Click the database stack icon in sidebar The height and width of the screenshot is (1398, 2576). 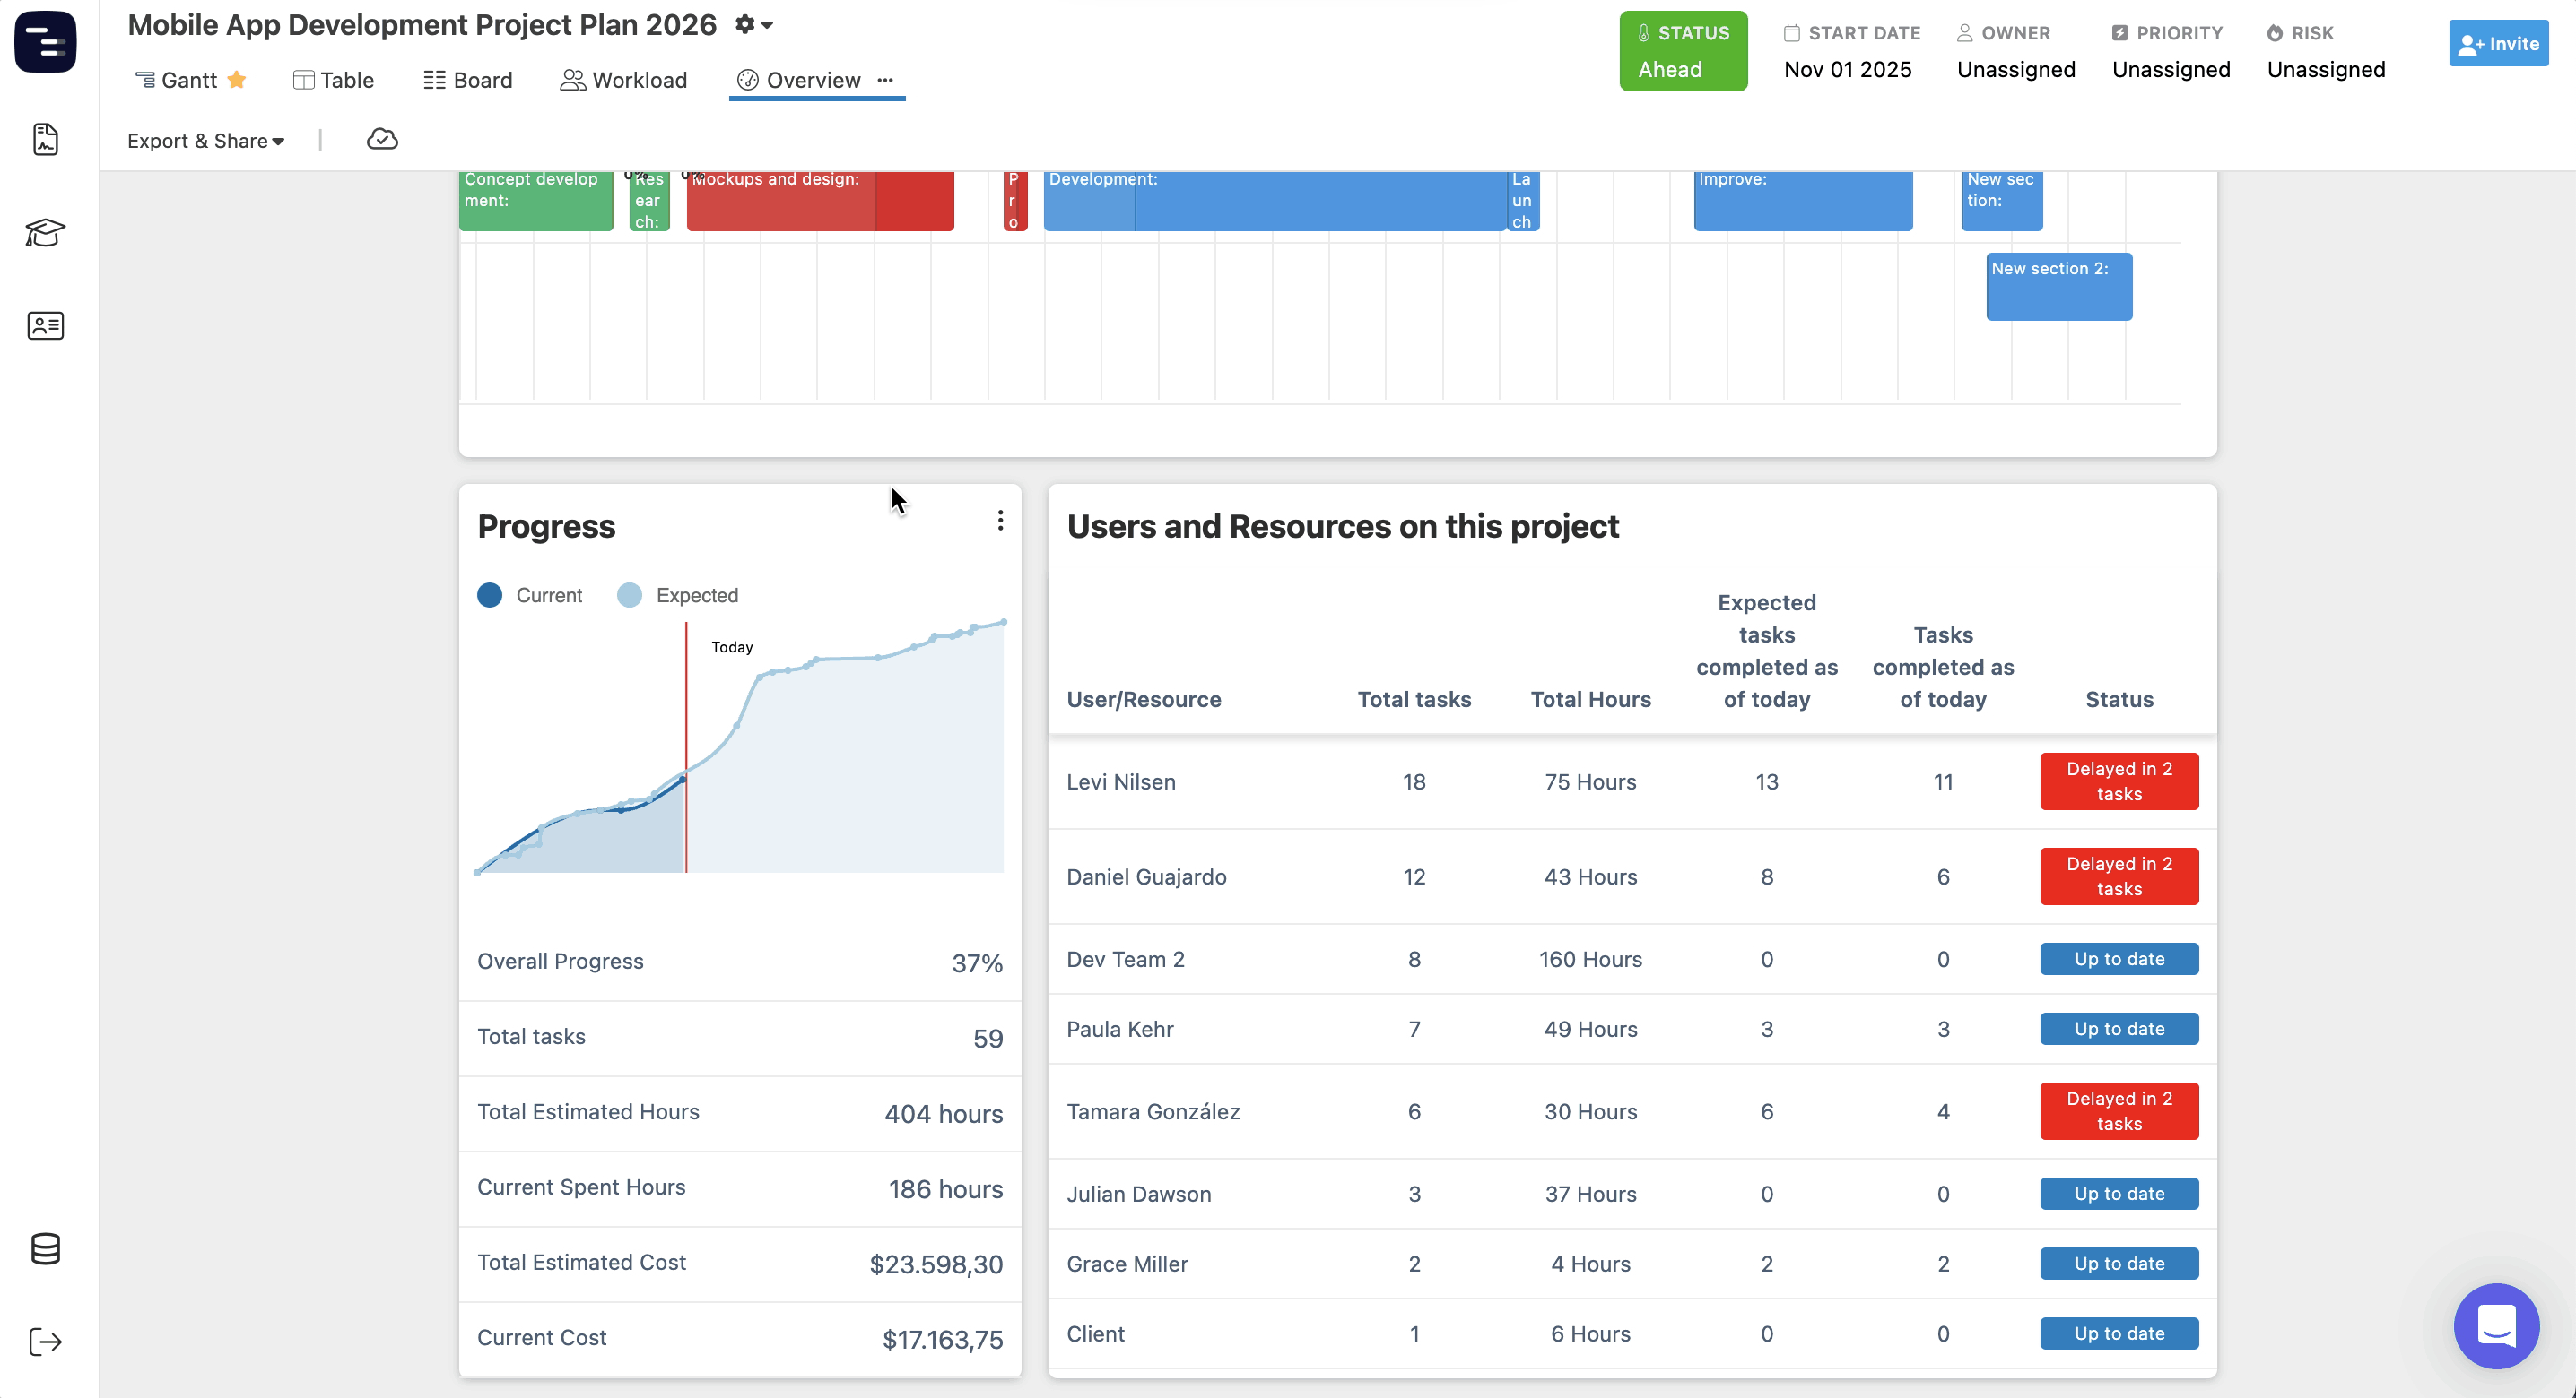click(45, 1248)
